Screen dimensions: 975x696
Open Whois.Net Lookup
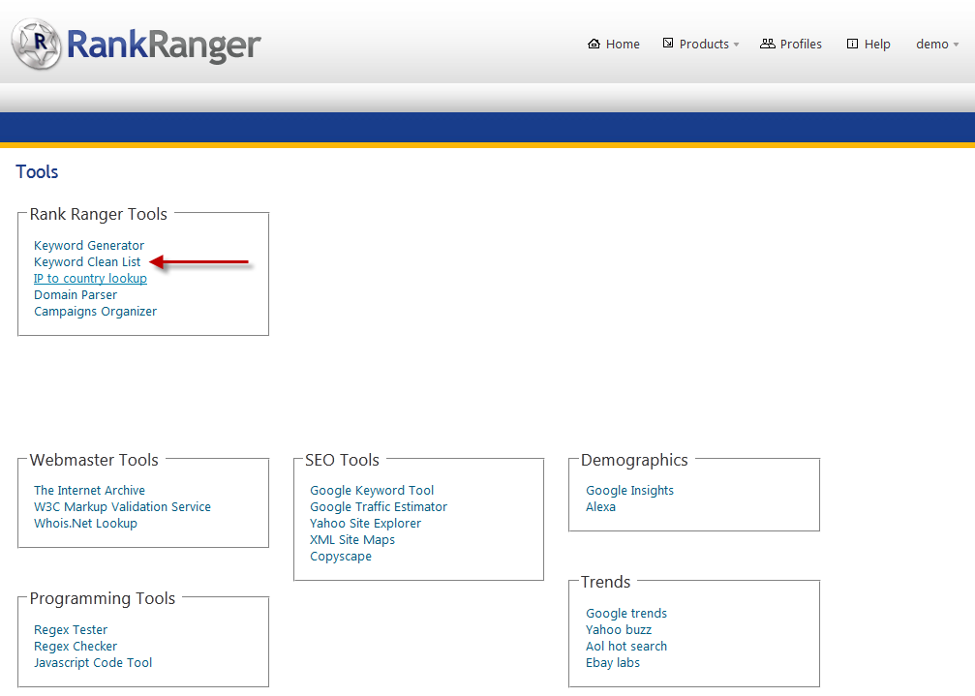[x=86, y=524]
